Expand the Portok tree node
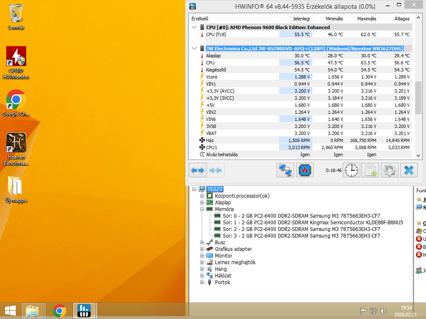This screenshot has height=319, width=426. point(202,282)
